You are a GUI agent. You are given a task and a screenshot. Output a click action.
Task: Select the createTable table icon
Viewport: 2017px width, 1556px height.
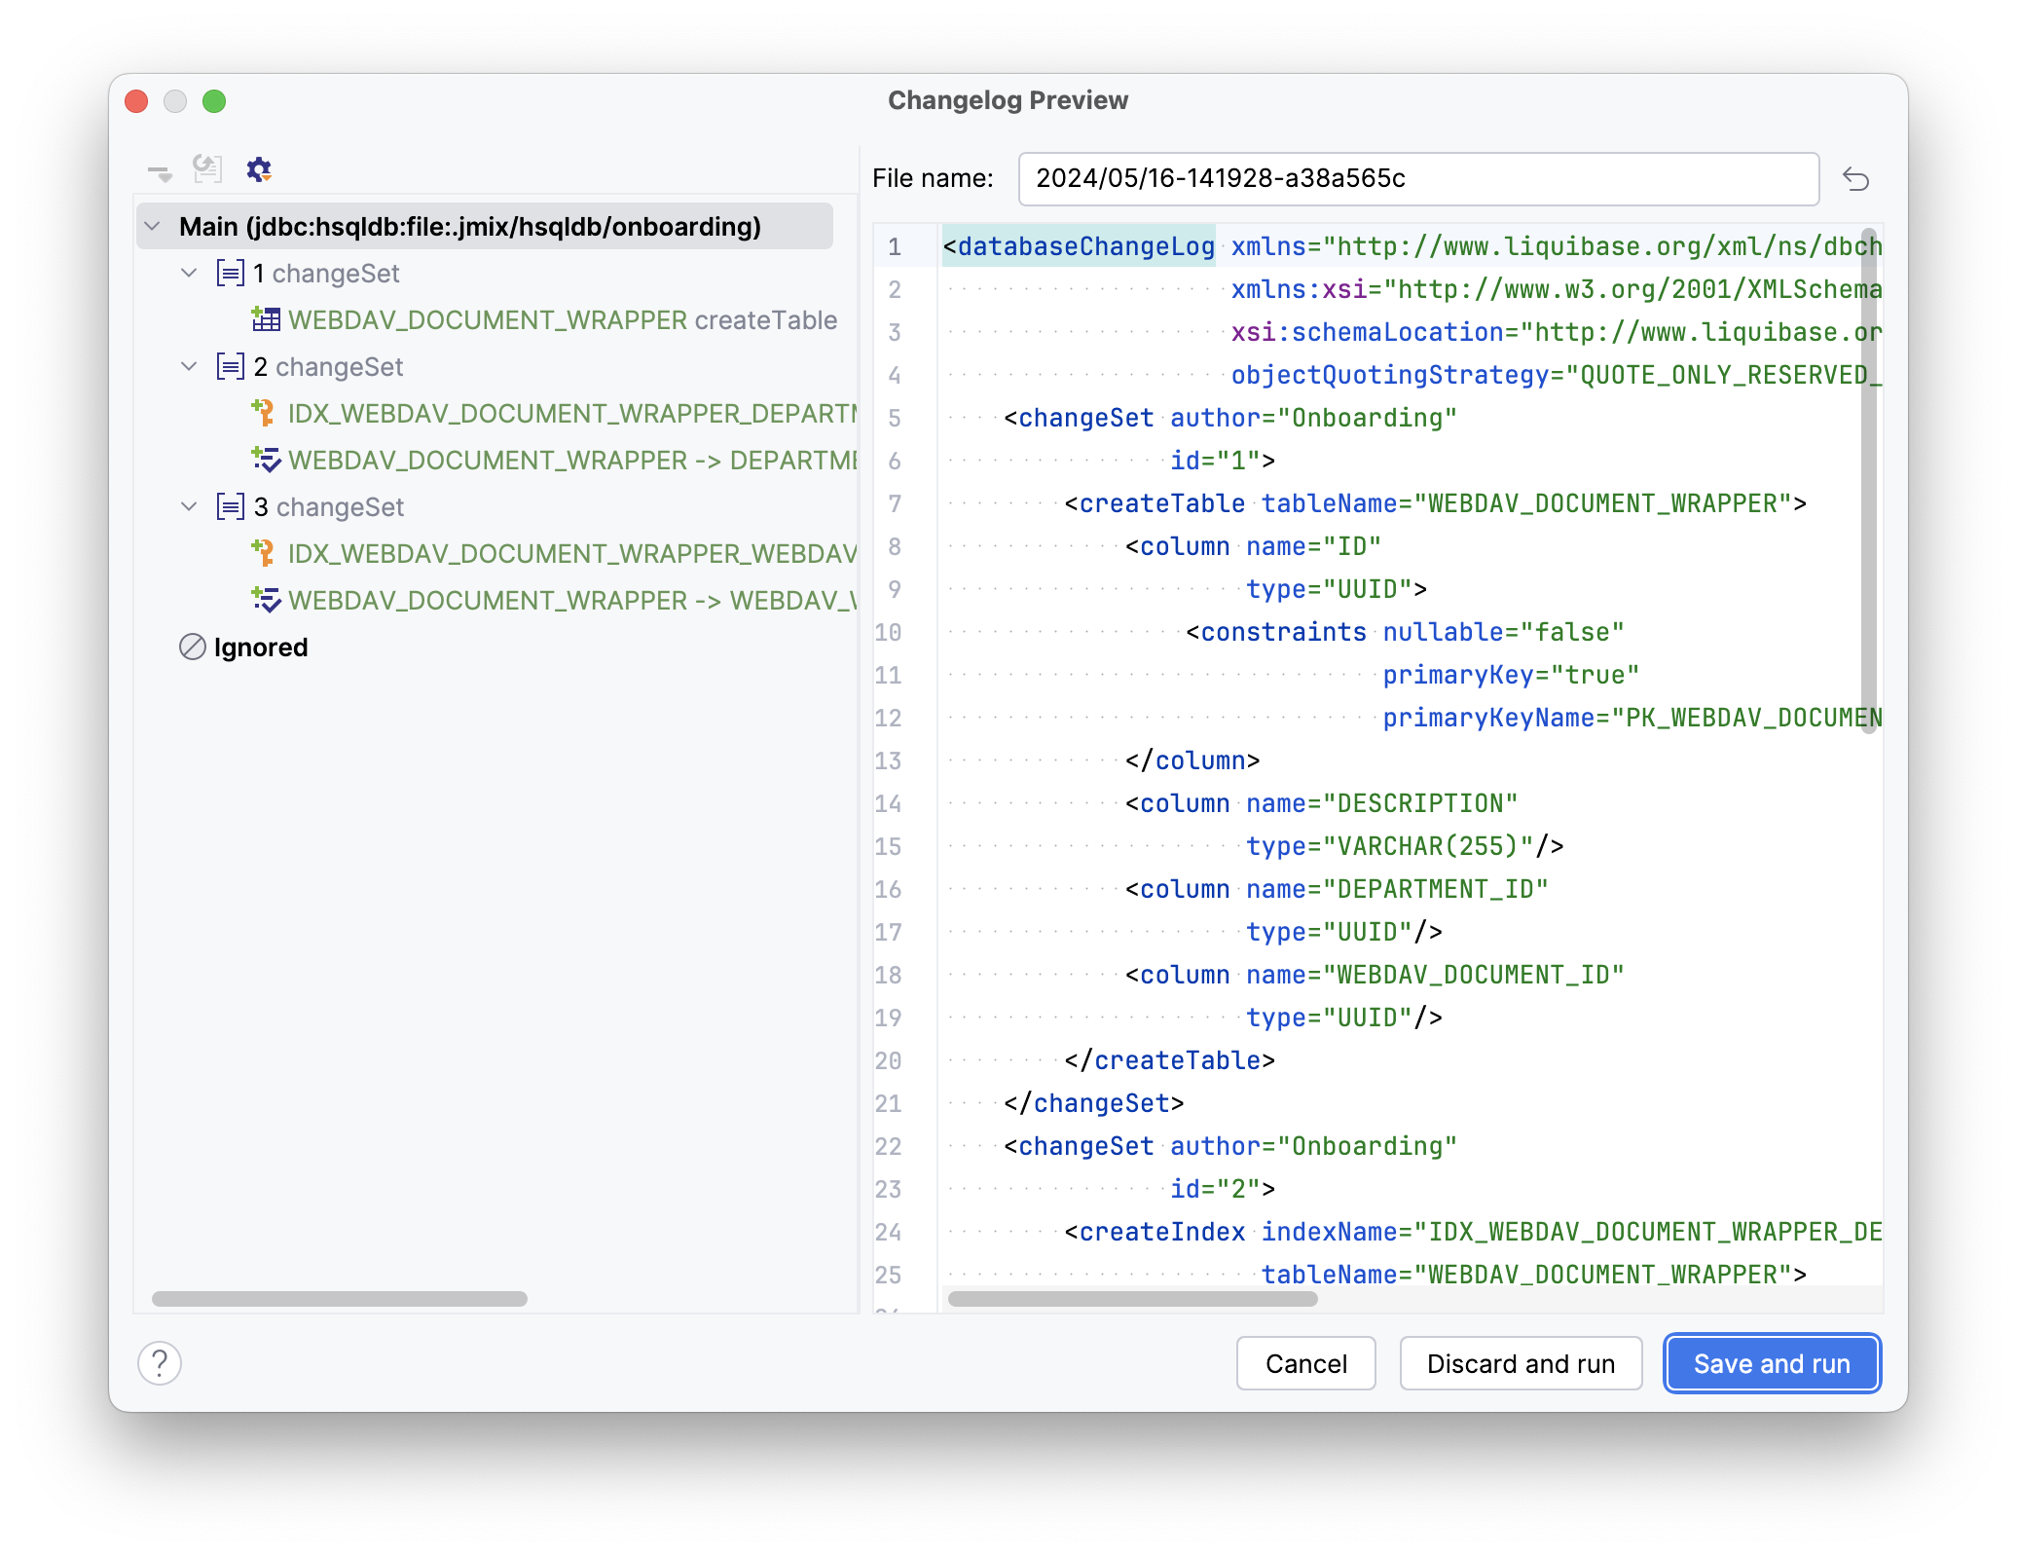(x=266, y=319)
